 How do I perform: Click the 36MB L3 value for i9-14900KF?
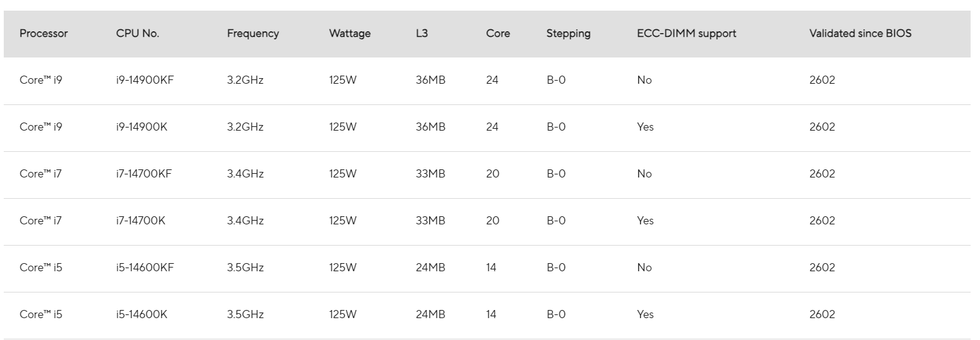pos(431,80)
